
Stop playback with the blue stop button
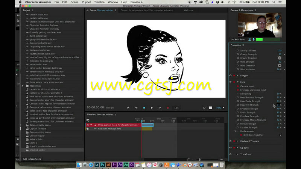144,108
